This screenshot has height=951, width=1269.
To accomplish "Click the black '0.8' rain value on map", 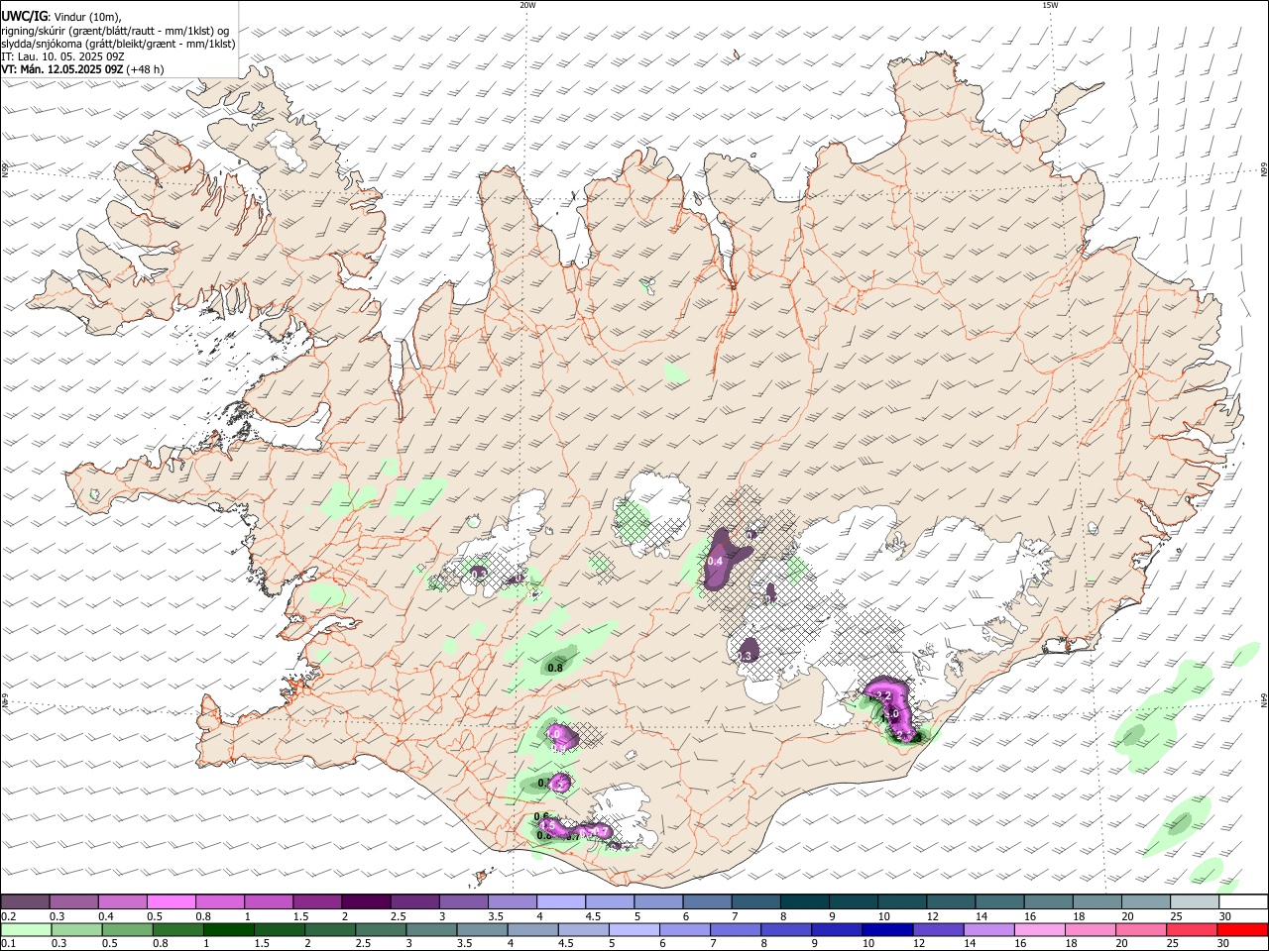I will pos(555,668).
